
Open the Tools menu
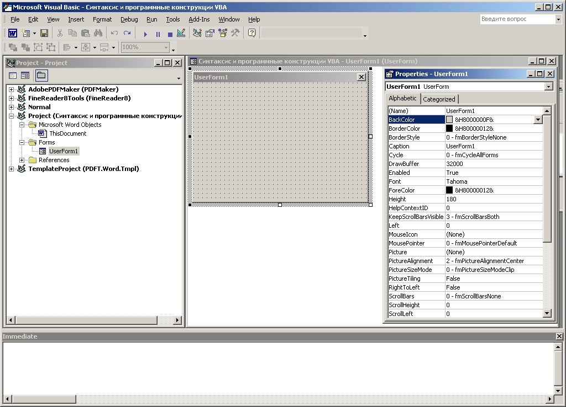(x=173, y=19)
